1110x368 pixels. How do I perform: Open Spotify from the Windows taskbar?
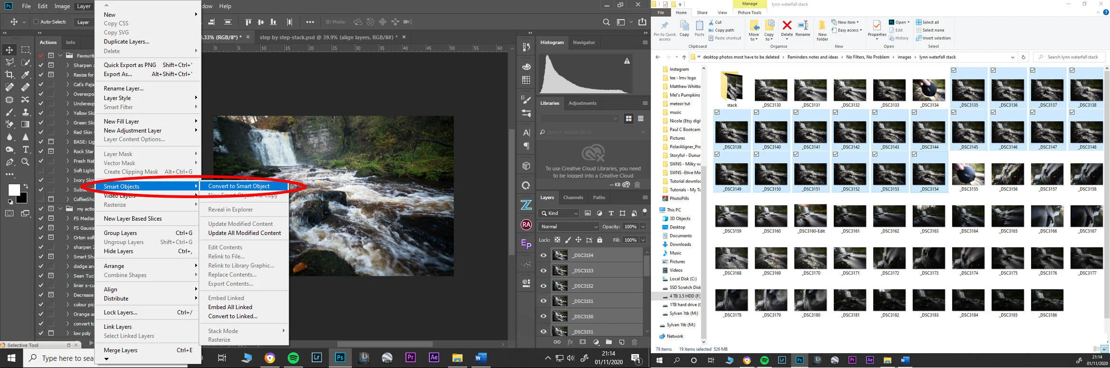293,358
